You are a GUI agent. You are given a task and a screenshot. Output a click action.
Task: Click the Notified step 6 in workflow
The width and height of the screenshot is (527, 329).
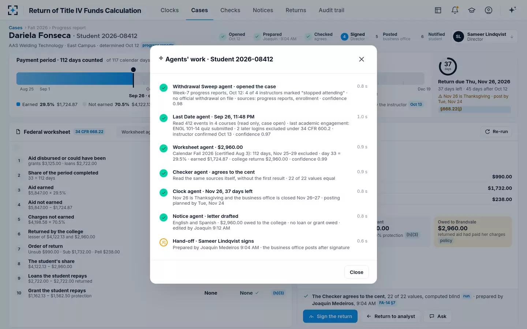pos(432,37)
